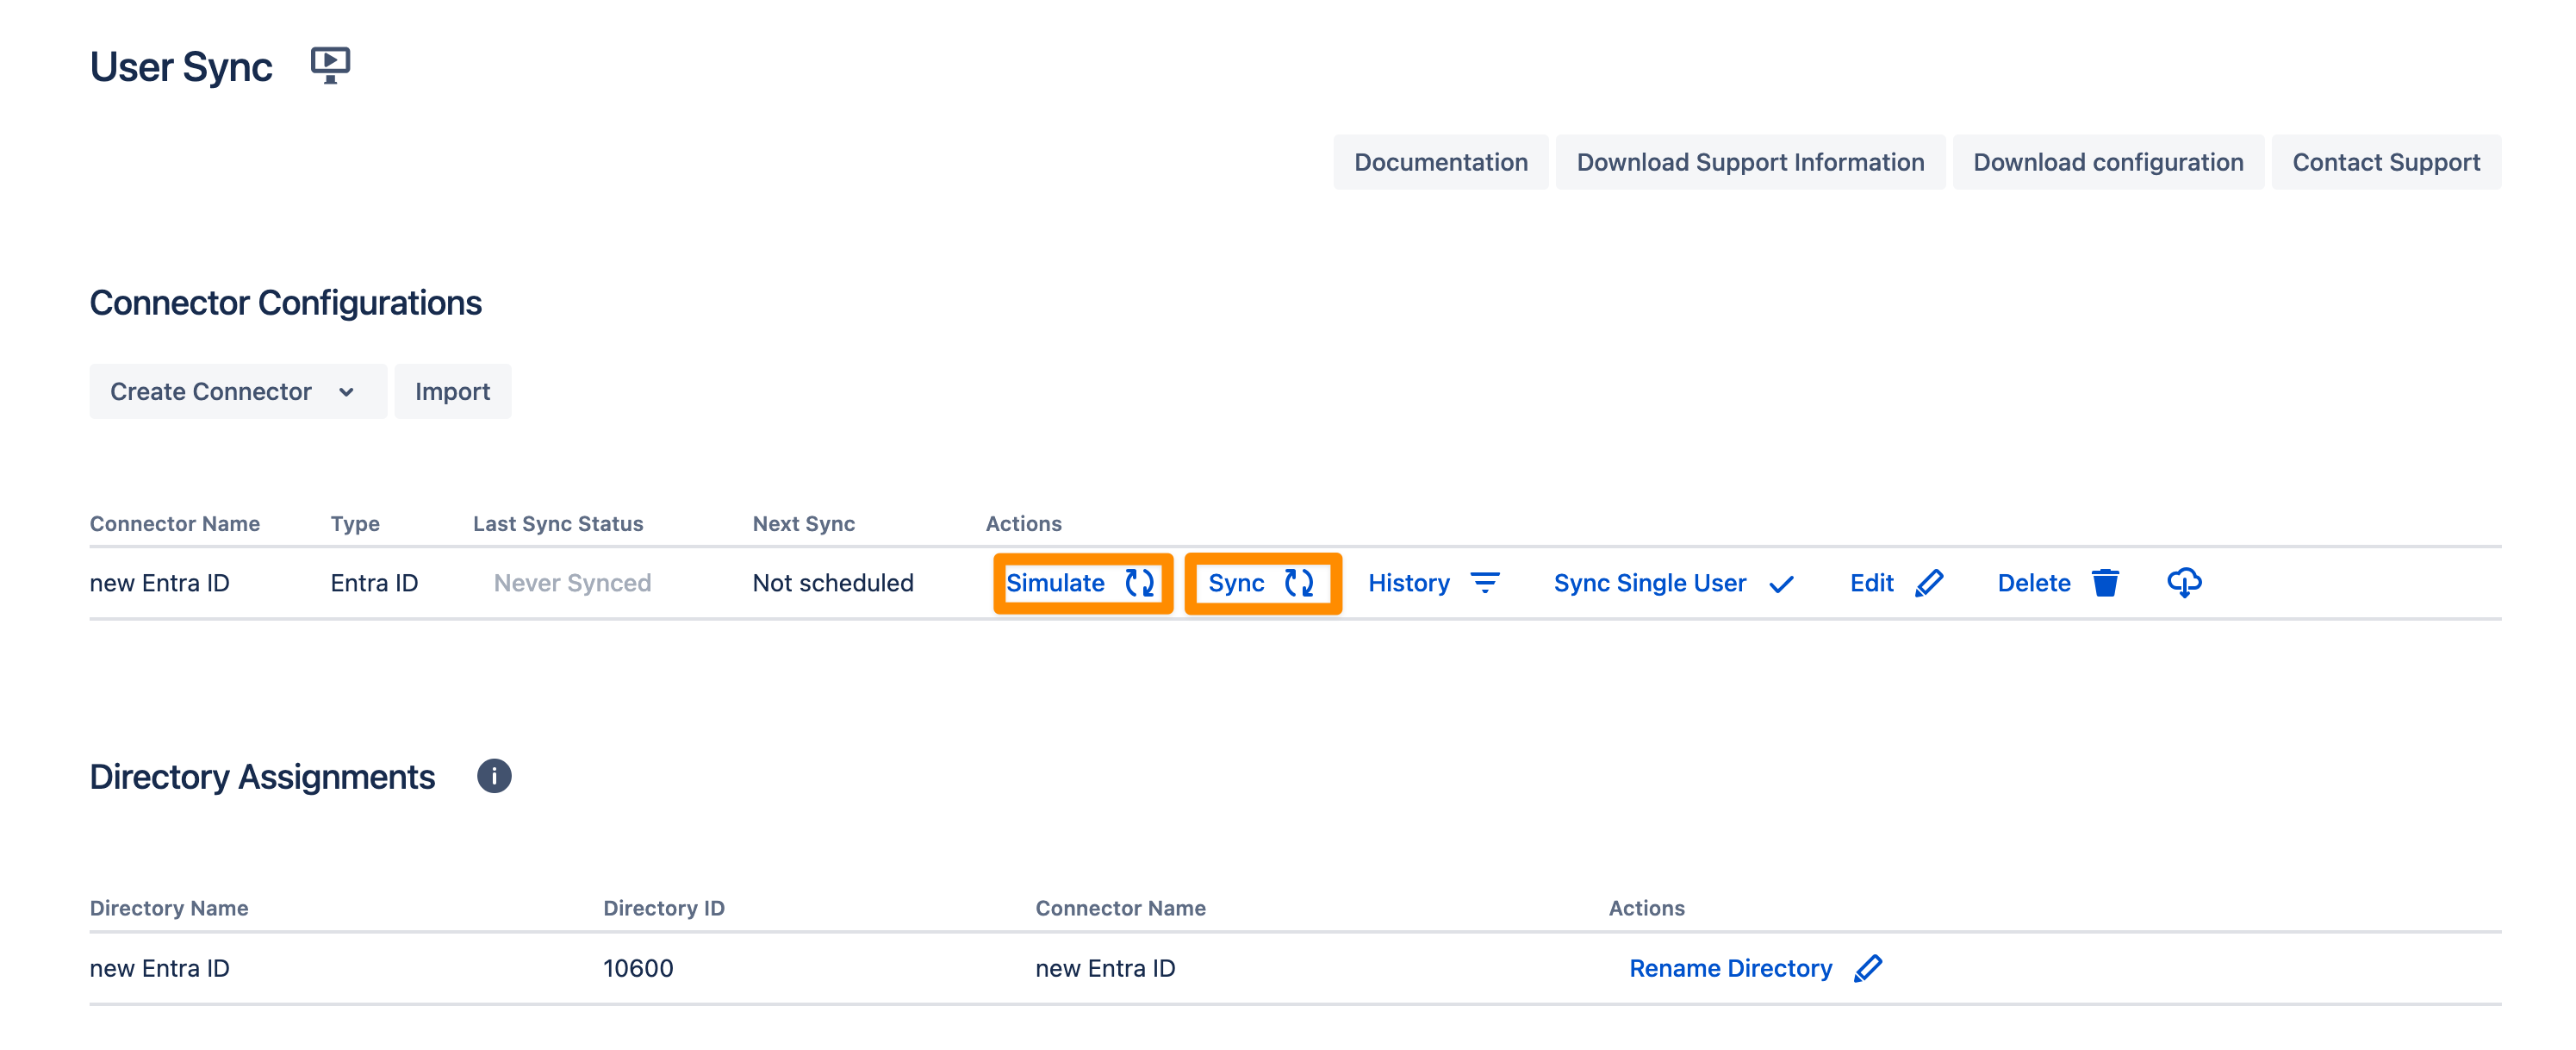Click the Directory Assignments heading
2576x1050 pixels.
pos(262,777)
